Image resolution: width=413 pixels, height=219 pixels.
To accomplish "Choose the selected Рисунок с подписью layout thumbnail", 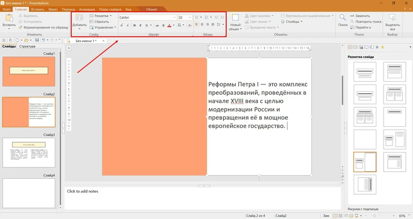I will click(365, 162).
